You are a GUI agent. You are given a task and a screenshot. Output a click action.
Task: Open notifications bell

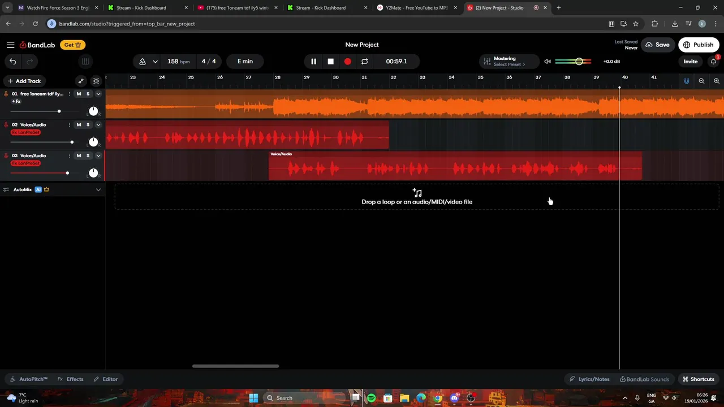click(714, 61)
